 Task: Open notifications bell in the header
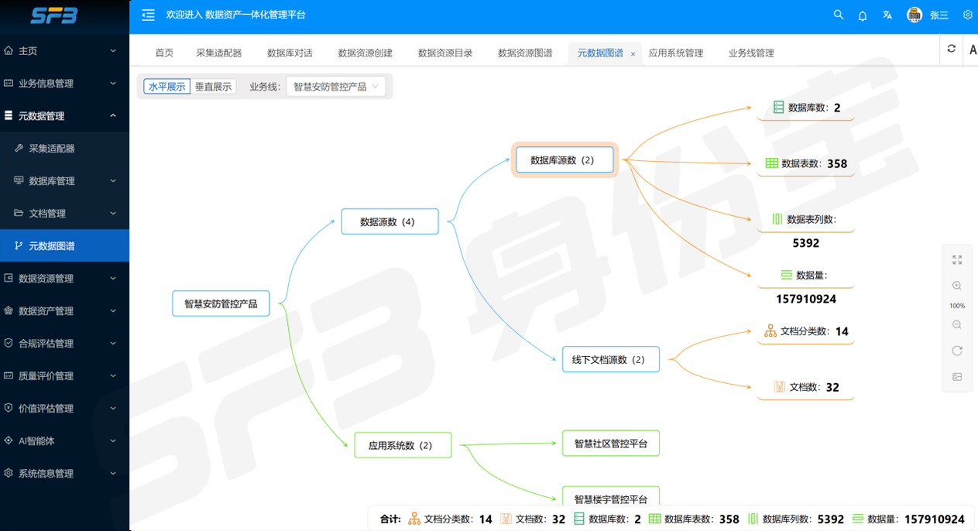click(863, 15)
